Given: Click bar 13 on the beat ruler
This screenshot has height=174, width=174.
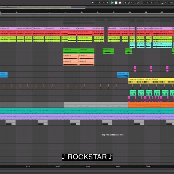Looking at the screenshot, I should [x=130, y=12].
